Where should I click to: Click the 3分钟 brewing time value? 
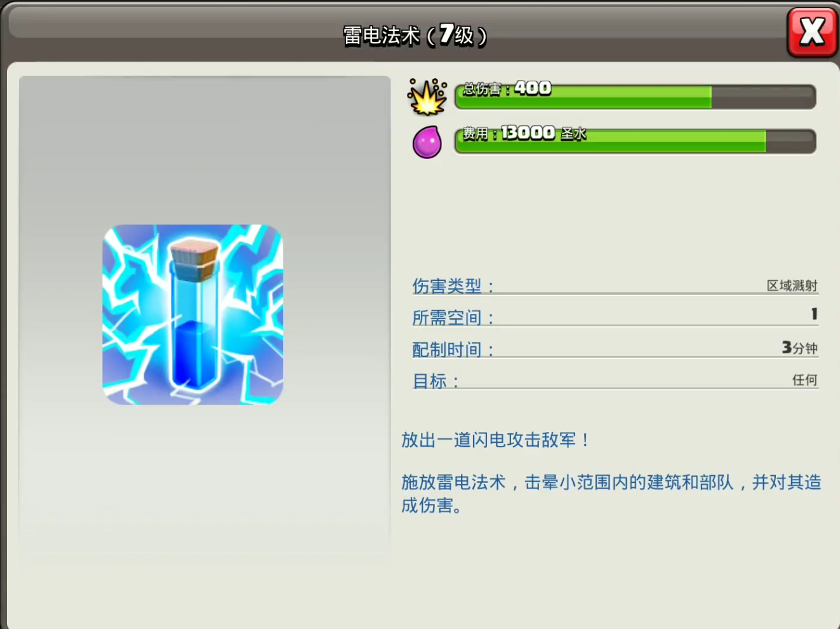[799, 348]
